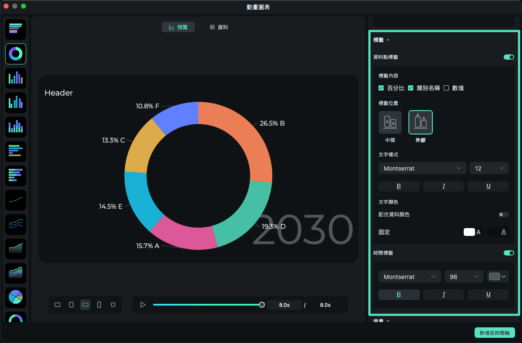The height and width of the screenshot is (343, 522).
Task: Click the play preview button
Action: click(143, 305)
